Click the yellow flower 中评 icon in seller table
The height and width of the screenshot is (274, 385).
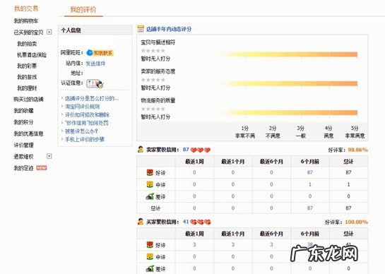(x=150, y=184)
